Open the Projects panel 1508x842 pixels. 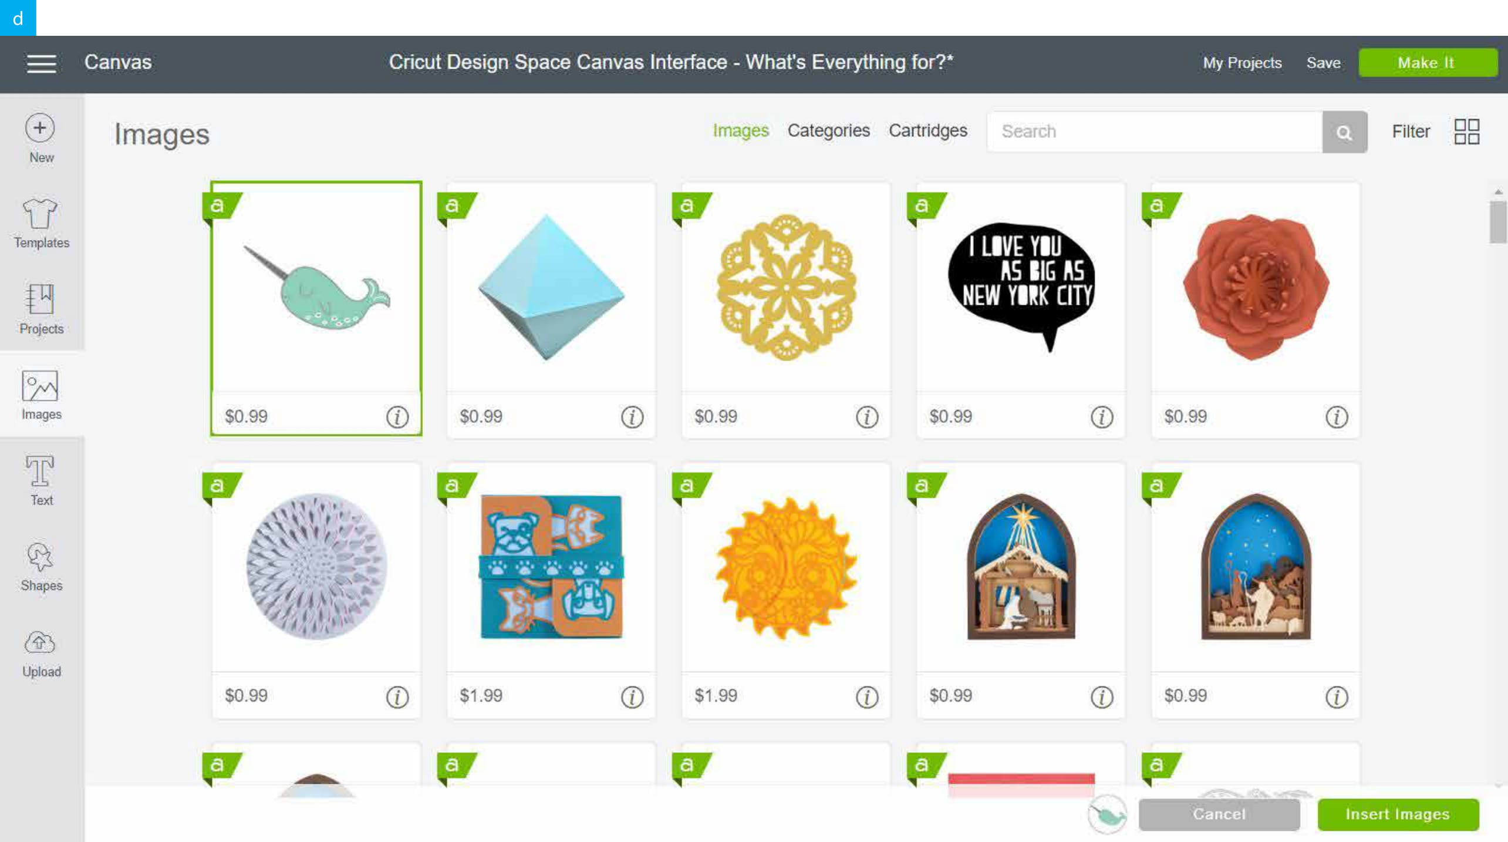pyautogui.click(x=42, y=307)
